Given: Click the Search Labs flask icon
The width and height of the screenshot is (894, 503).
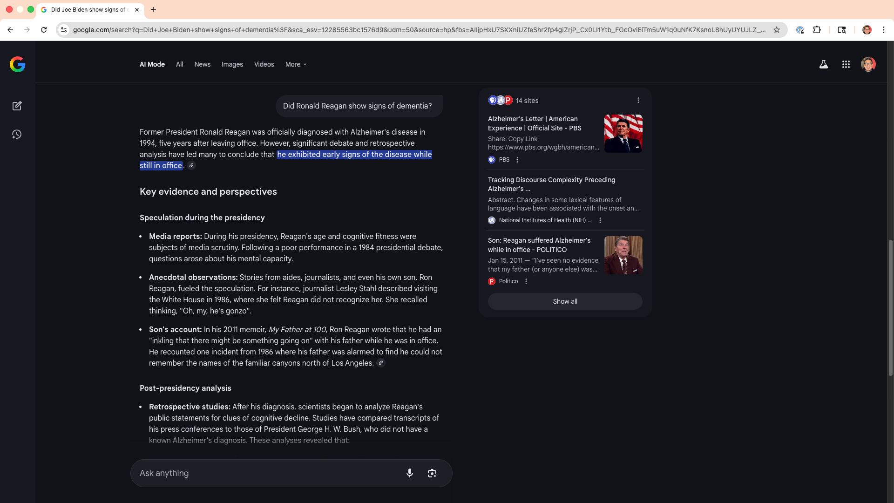Looking at the screenshot, I should click(x=823, y=65).
